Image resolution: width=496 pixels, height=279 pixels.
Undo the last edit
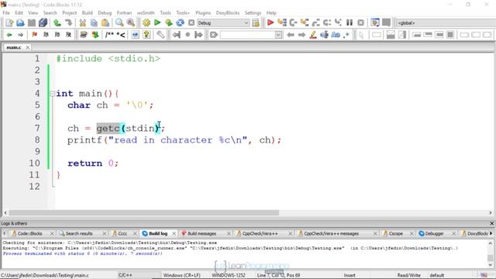(57, 22)
